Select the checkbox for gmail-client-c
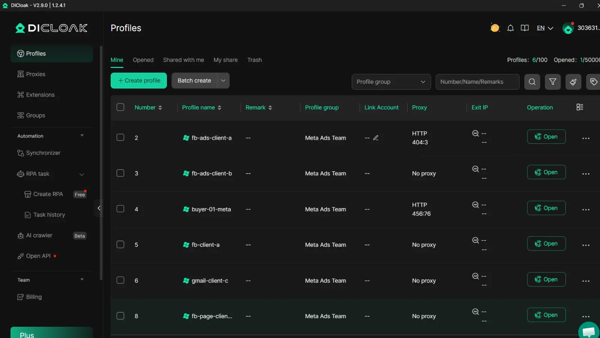Image resolution: width=600 pixels, height=338 pixels. click(120, 280)
